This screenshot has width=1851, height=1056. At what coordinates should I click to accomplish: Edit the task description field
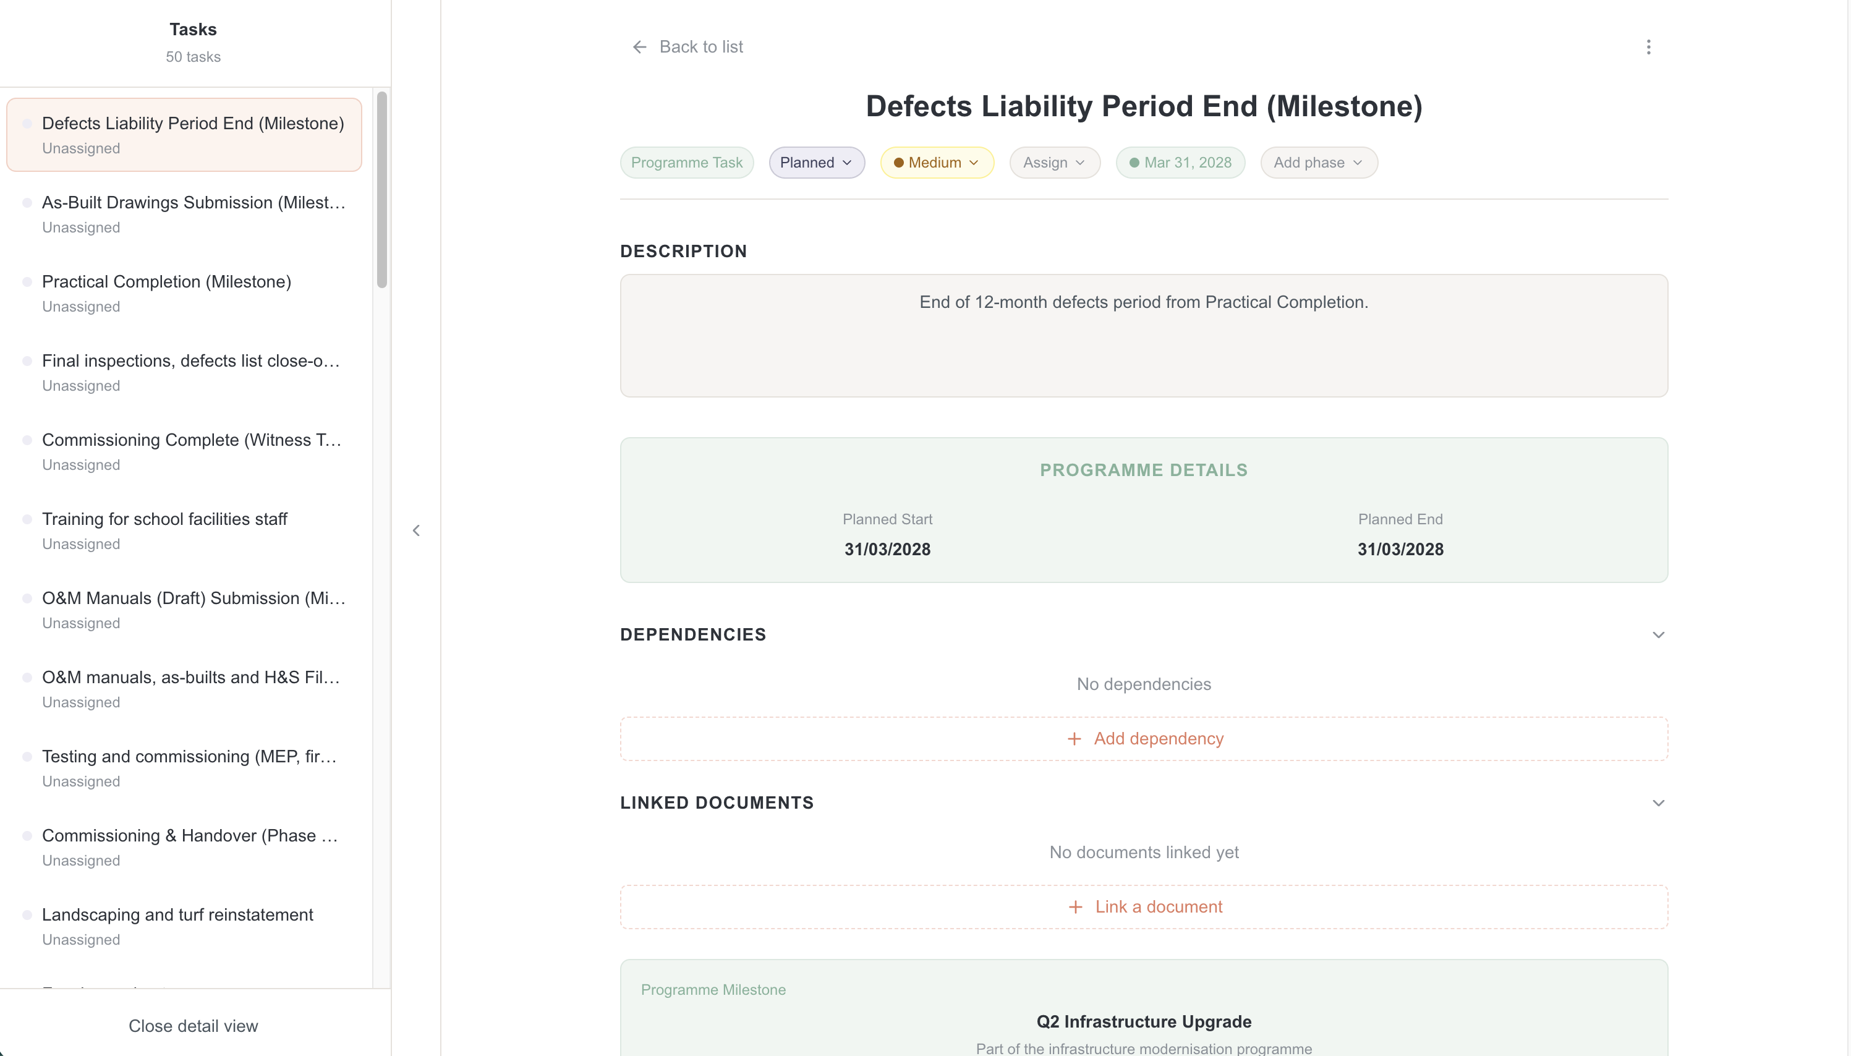1143,335
